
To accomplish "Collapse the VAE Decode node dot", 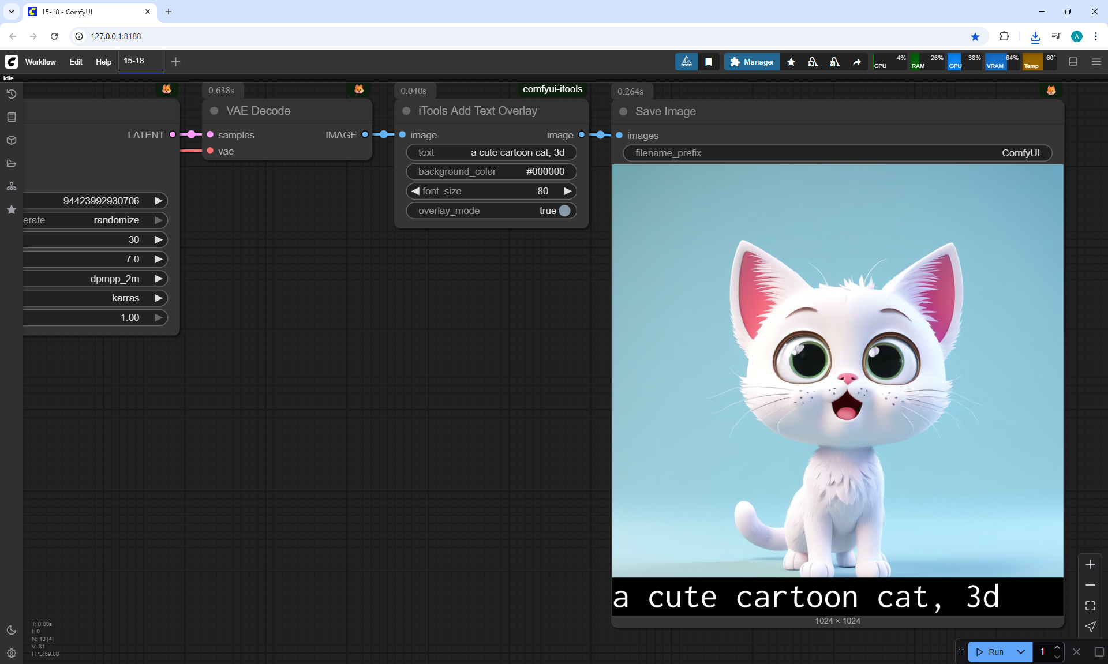I will pyautogui.click(x=214, y=111).
